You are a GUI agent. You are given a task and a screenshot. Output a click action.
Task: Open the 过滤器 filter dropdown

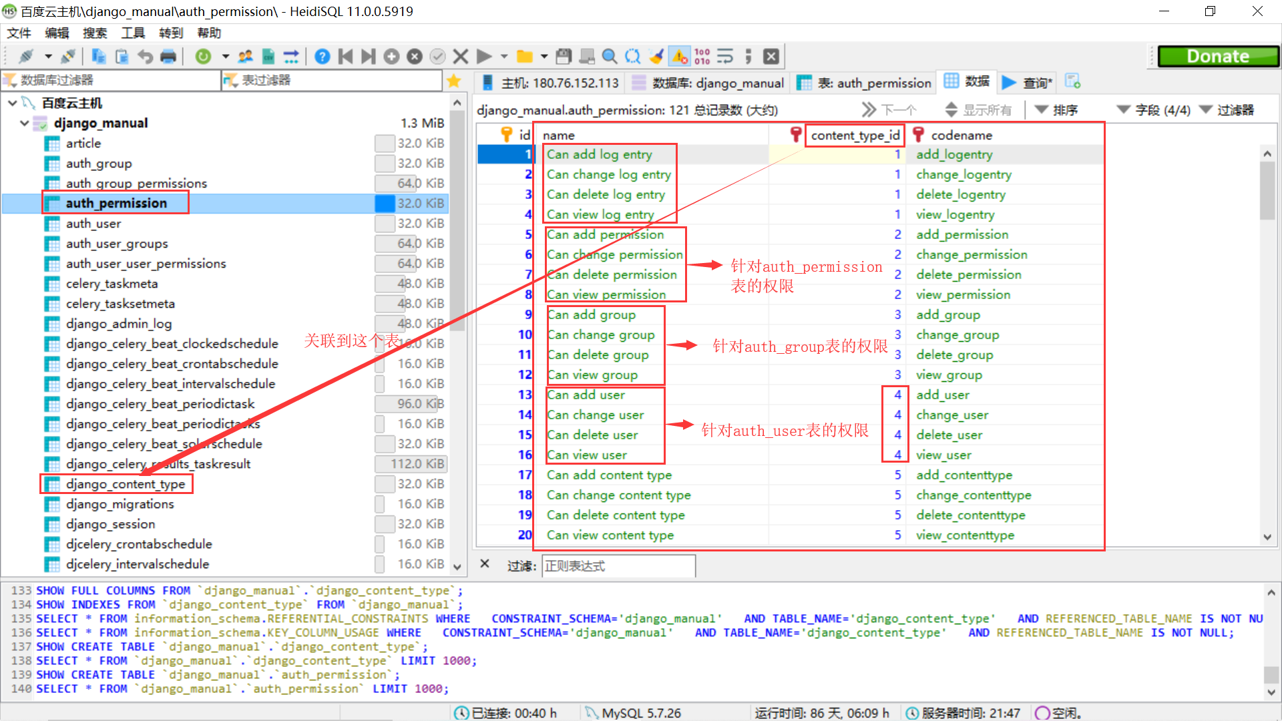tap(1227, 110)
